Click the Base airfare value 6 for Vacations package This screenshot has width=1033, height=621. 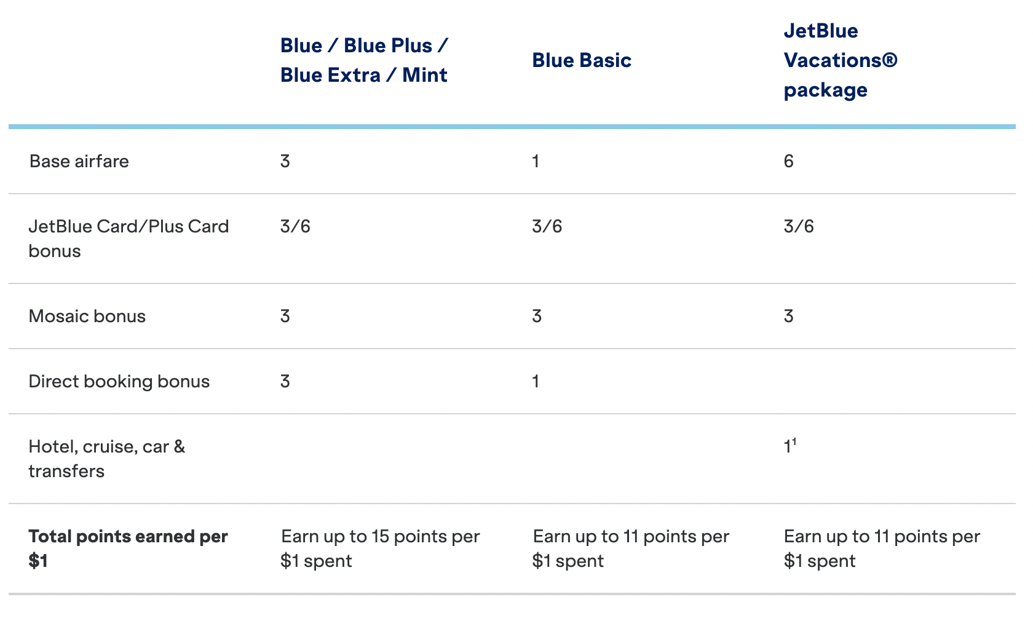tap(788, 161)
